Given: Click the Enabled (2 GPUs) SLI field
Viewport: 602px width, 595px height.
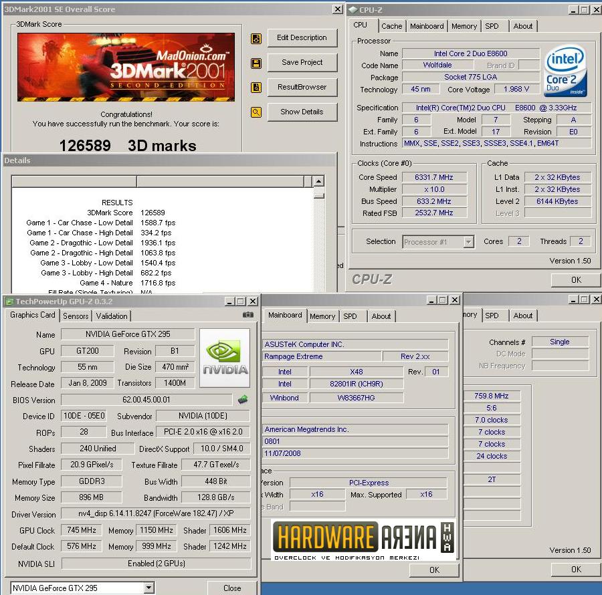Looking at the screenshot, I should [157, 563].
